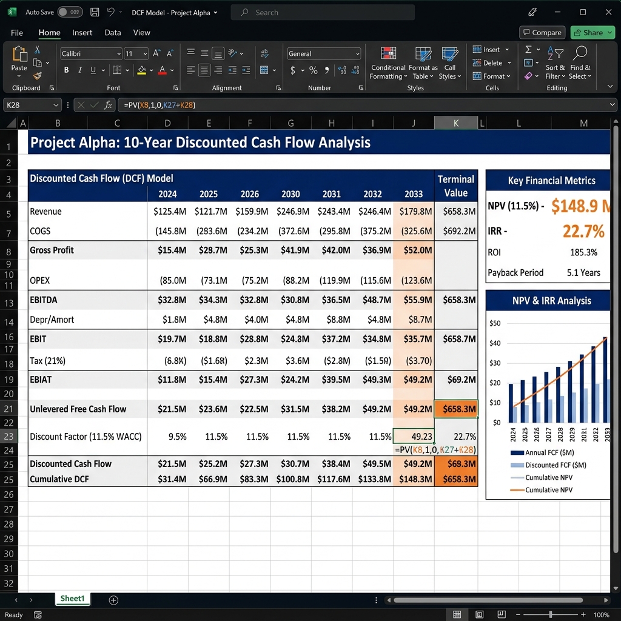Viewport: 621px width, 621px height.
Task: Toggle Italic formatting button
Action: click(x=79, y=70)
